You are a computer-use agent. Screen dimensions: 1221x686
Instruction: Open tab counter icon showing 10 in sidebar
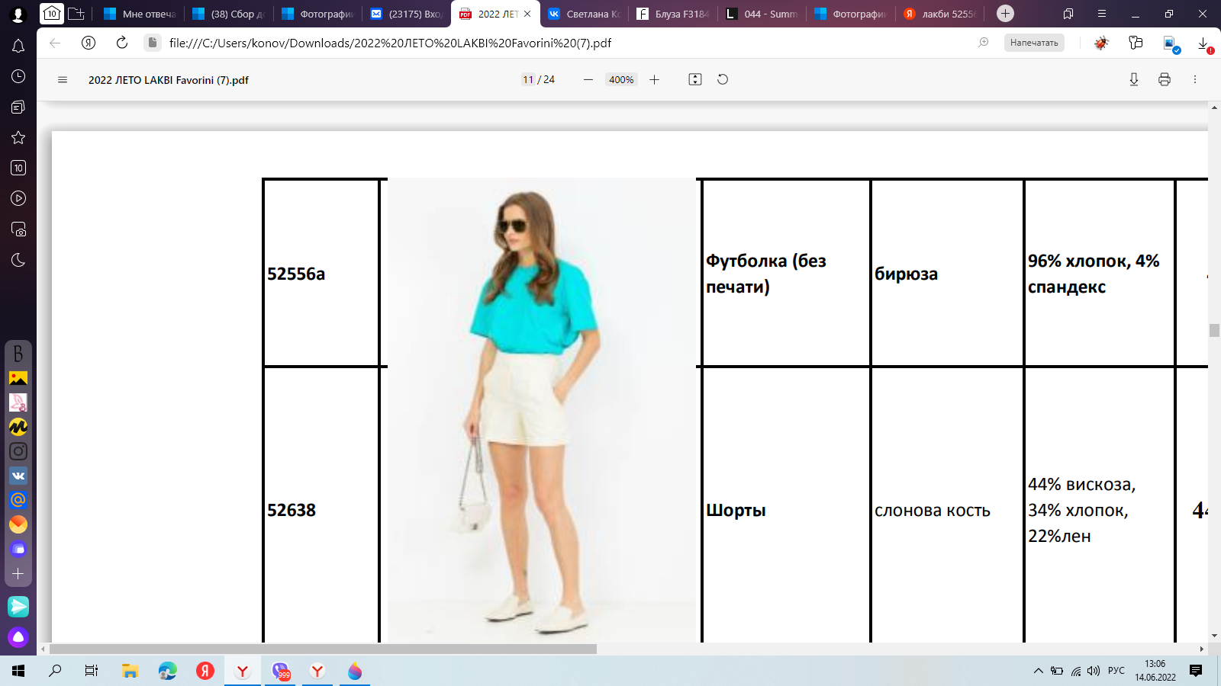point(18,168)
